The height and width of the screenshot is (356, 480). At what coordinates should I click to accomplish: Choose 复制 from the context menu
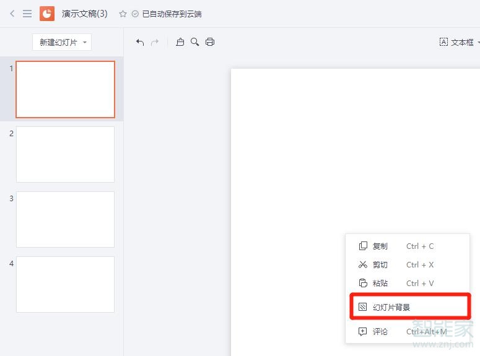pyautogui.click(x=380, y=246)
